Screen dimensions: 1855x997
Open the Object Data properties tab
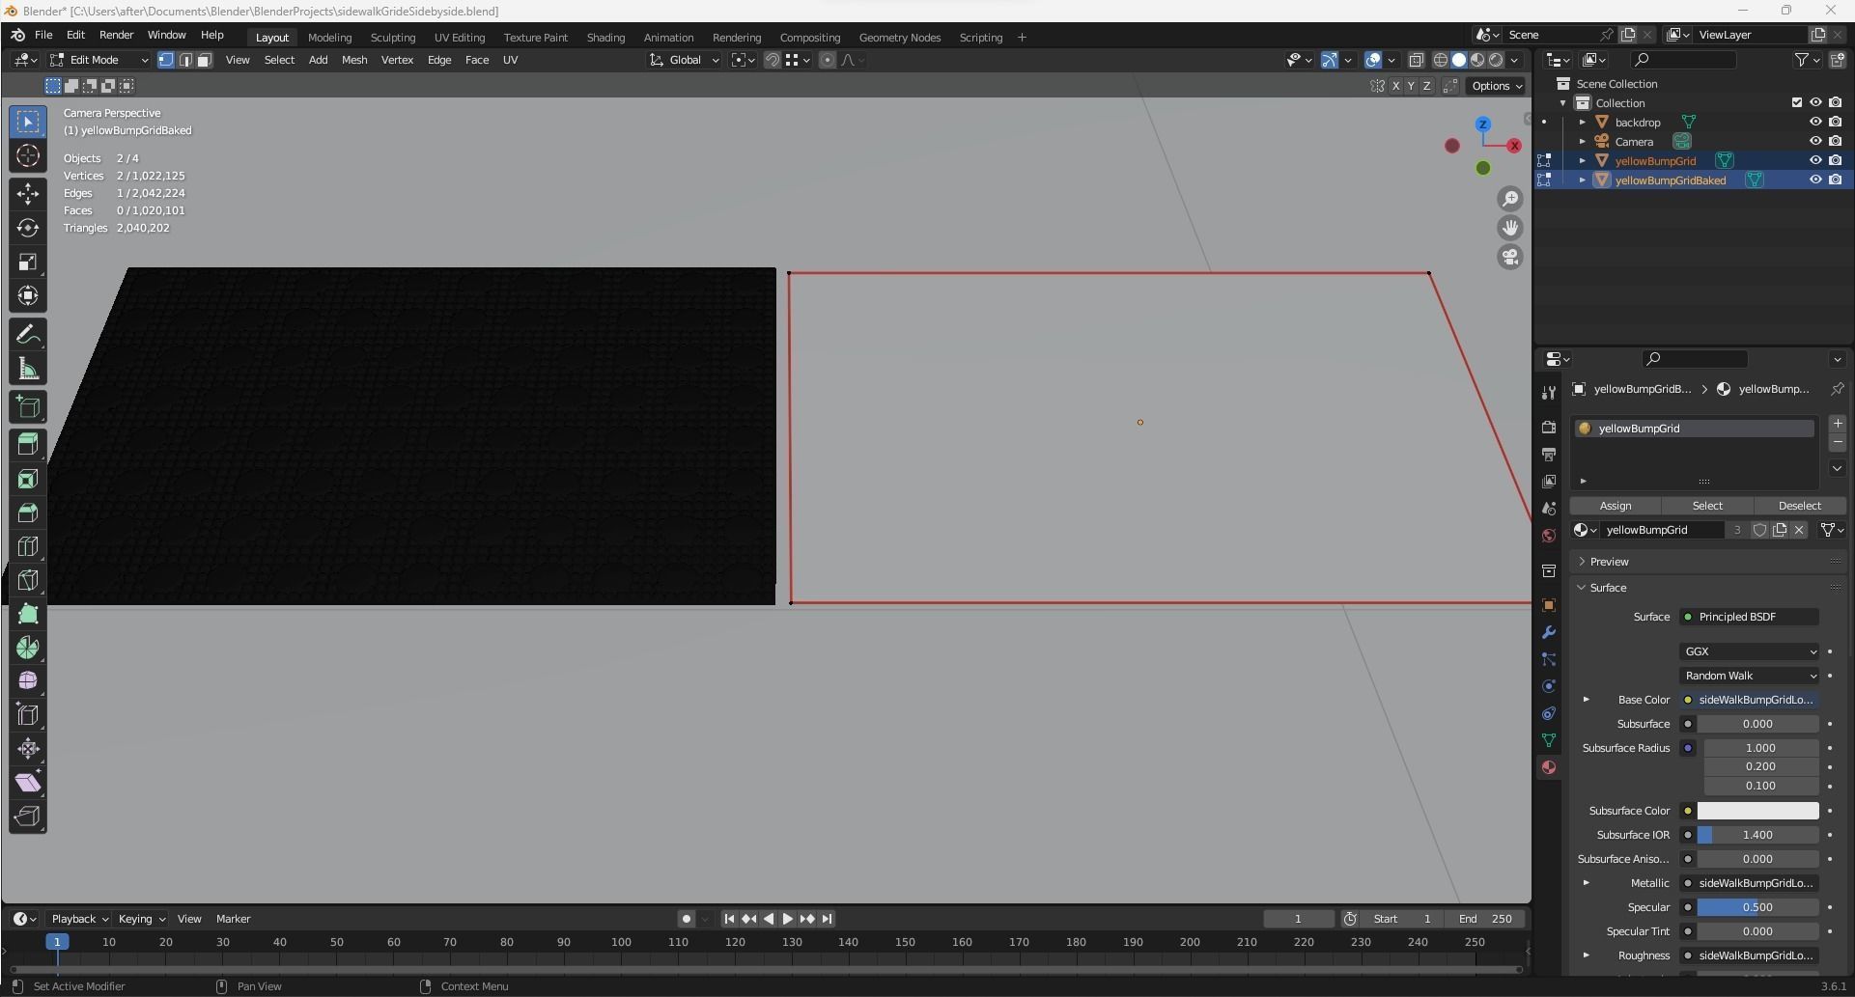coord(1549,740)
